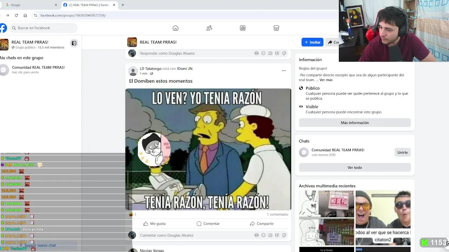Open the 1 comentario link
The height and width of the screenshot is (252, 449).
[277, 214]
